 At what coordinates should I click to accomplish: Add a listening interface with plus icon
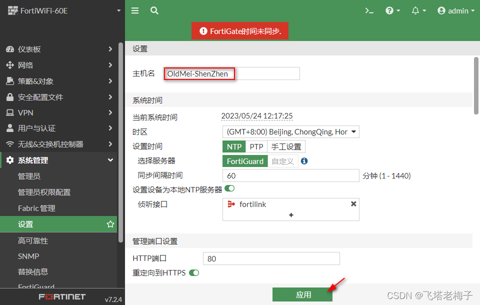click(x=291, y=215)
